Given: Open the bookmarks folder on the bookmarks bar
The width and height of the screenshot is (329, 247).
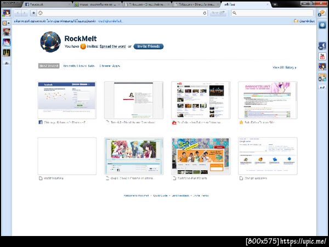Looking at the screenshot, I should 304,21.
